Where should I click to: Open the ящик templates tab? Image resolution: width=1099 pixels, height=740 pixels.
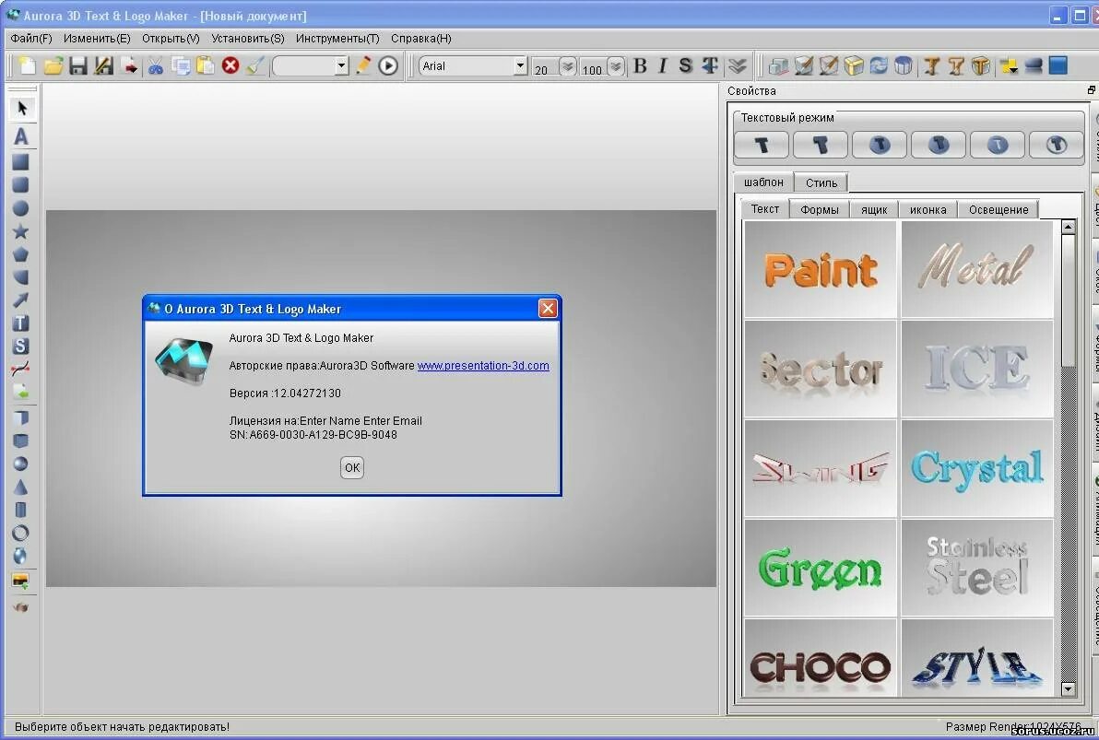(874, 209)
